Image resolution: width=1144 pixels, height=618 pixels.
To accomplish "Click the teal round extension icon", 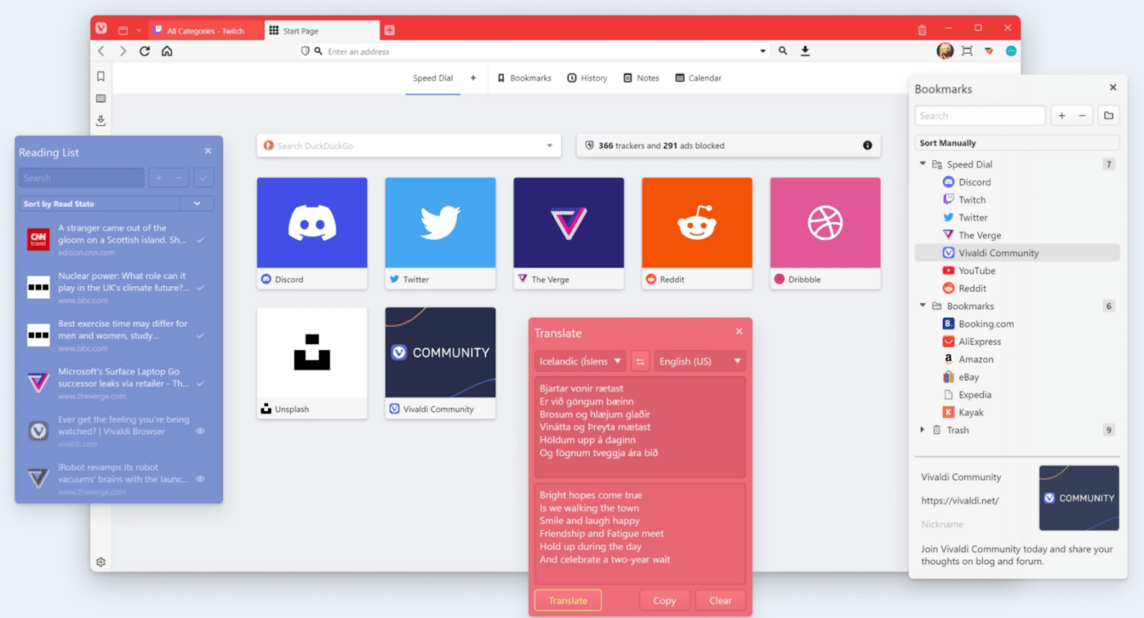I will 1011,51.
